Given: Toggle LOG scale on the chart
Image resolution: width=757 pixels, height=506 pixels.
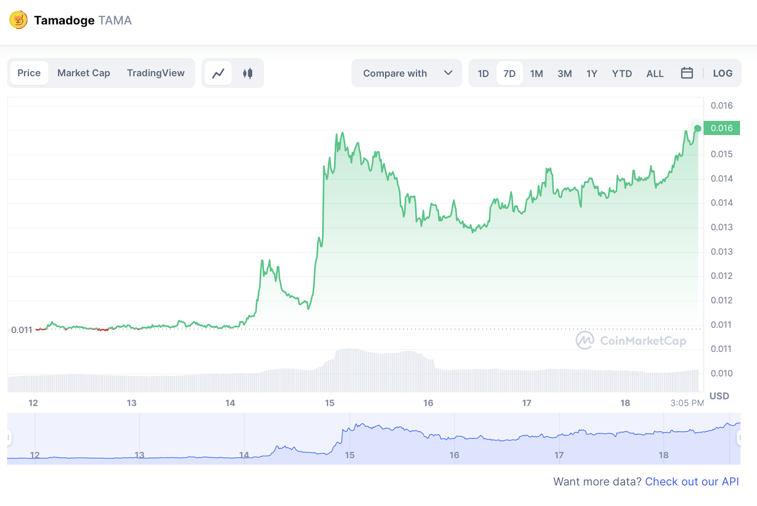Looking at the screenshot, I should click(x=722, y=73).
